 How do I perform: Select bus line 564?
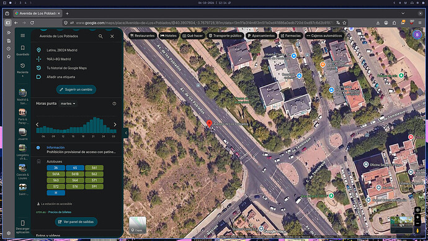(75, 180)
